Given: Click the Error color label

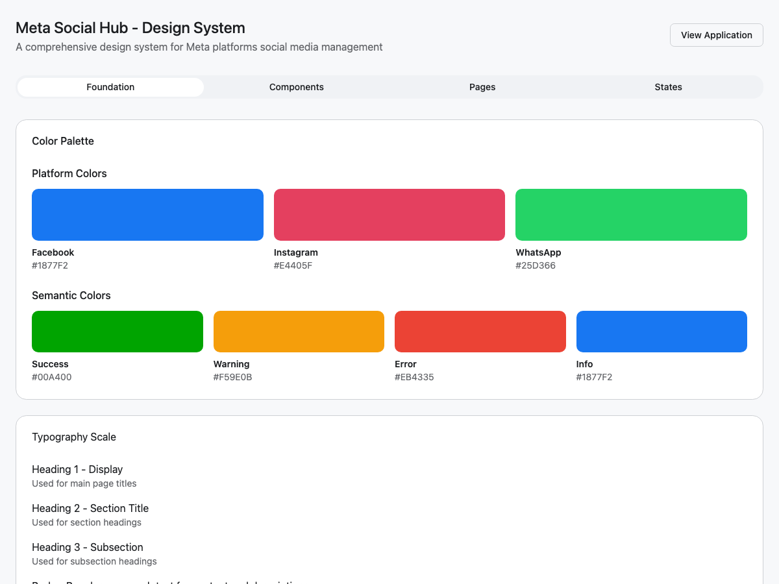Looking at the screenshot, I should (406, 364).
